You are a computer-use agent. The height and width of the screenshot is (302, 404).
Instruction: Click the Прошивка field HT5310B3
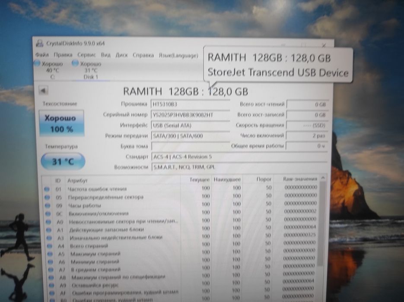coord(190,104)
